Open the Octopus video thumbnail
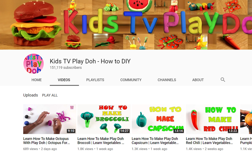 (50, 119)
